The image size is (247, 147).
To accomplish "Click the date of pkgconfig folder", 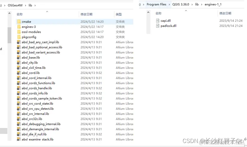I will [92, 37].
